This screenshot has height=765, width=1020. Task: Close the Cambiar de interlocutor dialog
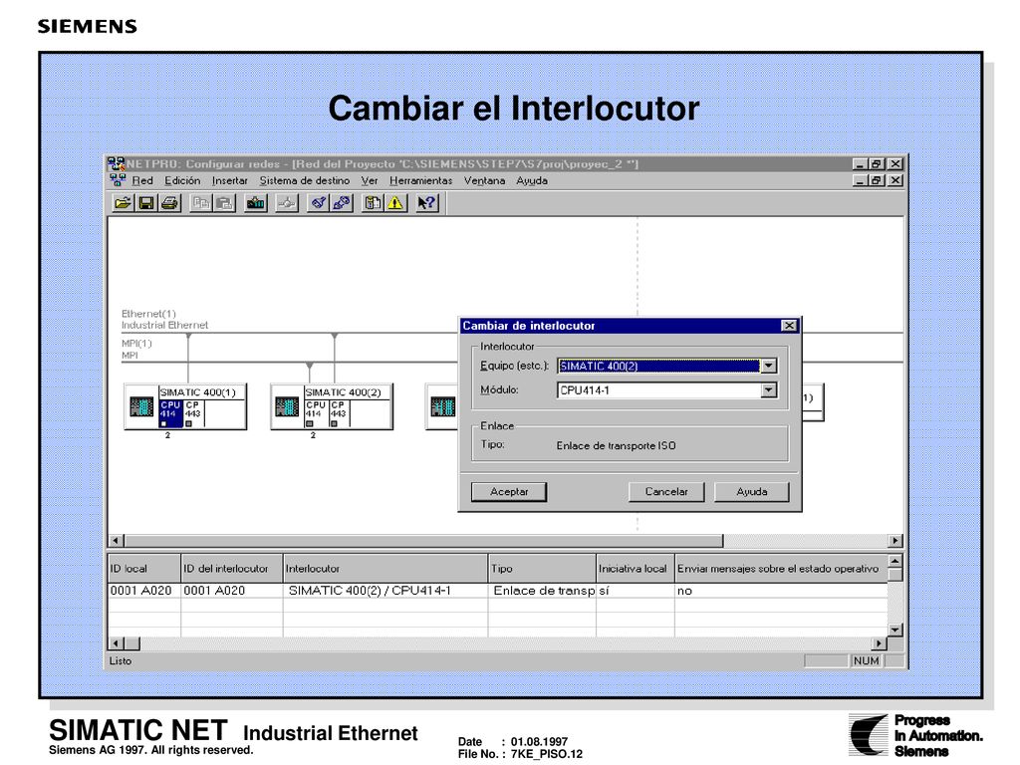coord(789,326)
